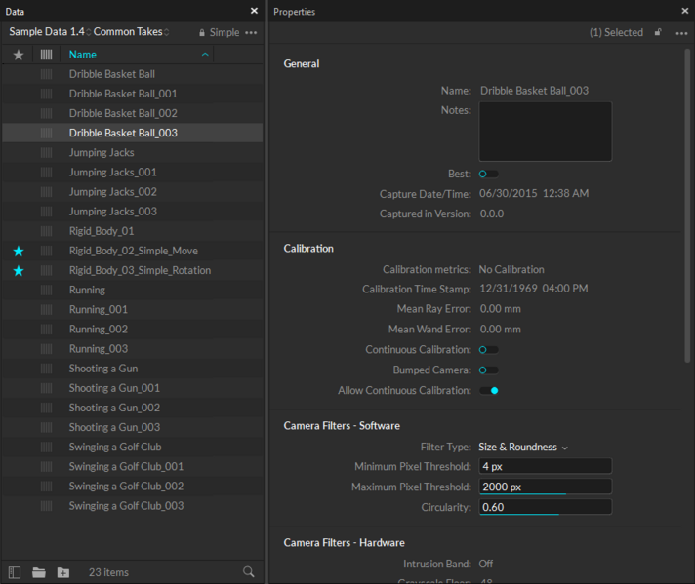Open the search magnifier in Data pane
695x584 pixels.
click(x=249, y=572)
